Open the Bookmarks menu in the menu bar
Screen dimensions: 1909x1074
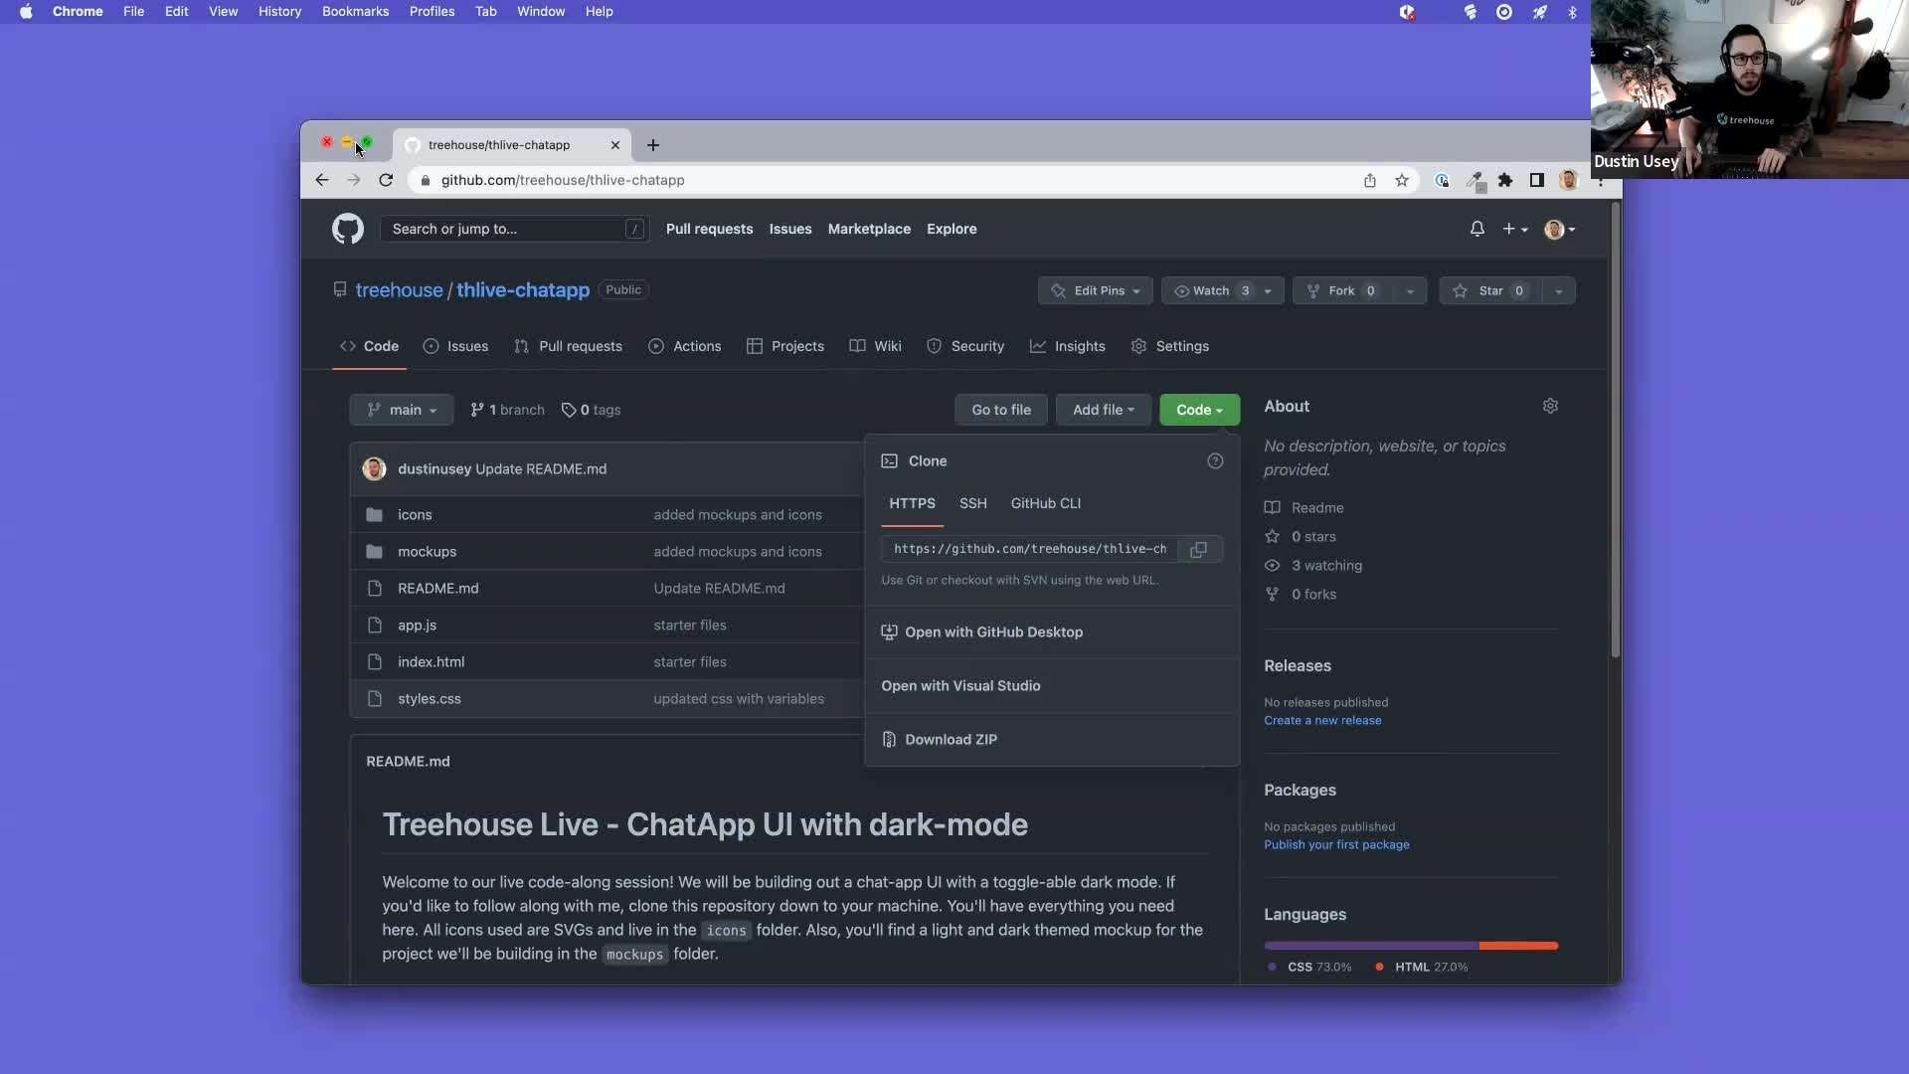coord(356,11)
